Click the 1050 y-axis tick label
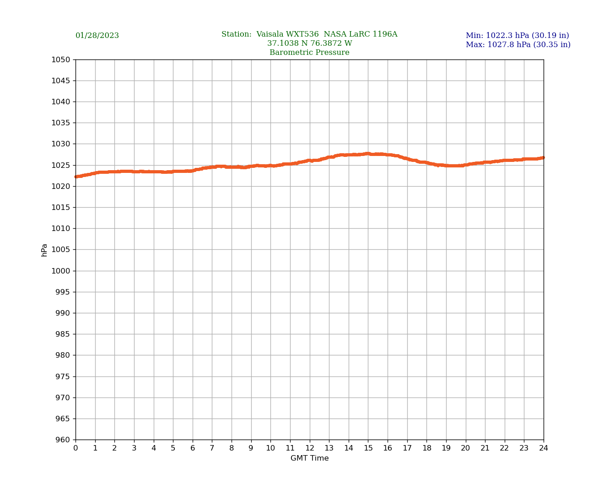The image size is (604, 494). click(61, 59)
